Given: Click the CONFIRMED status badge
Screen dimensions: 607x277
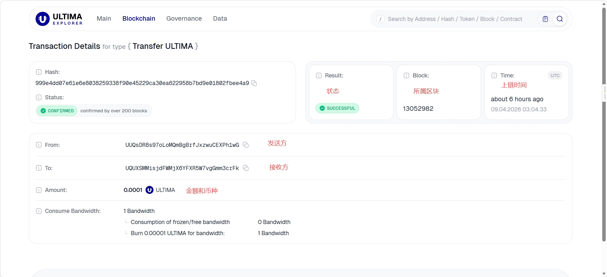Looking at the screenshot, I should click(x=57, y=111).
